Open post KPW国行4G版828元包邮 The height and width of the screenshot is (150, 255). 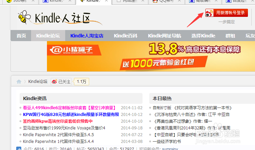click(71, 115)
